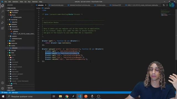Open the Run and Debug view
The image size is (177, 99).
pos(2,23)
